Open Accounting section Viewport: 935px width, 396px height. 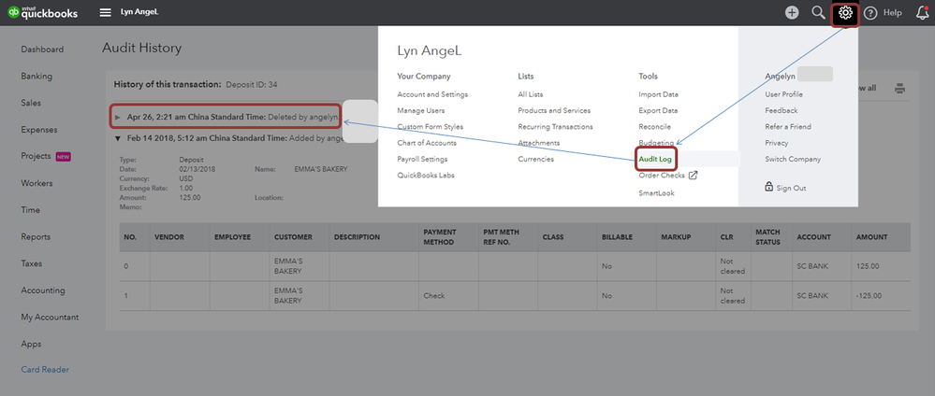pos(43,290)
